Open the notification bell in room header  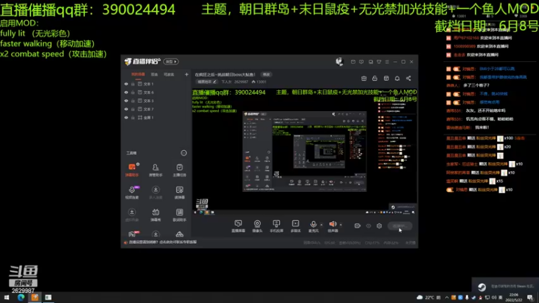point(398,78)
